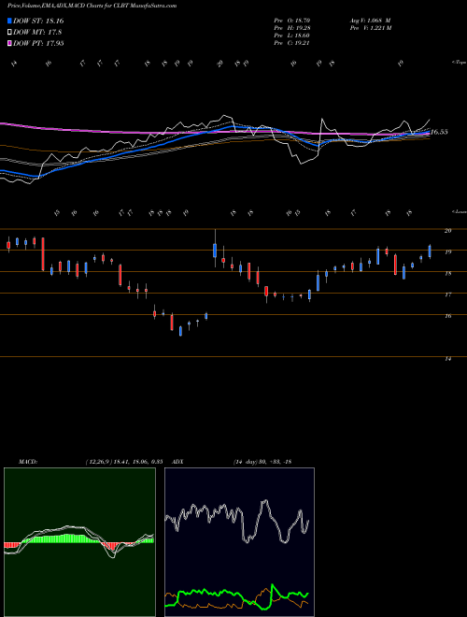The image size is (467, 617).
Task: Click the dark DOW MT legend swatch
Action: coord(9,33)
